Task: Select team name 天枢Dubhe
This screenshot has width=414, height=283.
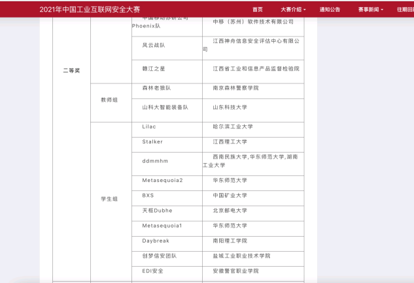Action: coord(157,211)
